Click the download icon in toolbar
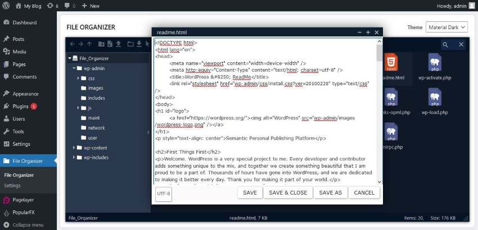Viewport: 478px width, 230px height. coord(139,44)
